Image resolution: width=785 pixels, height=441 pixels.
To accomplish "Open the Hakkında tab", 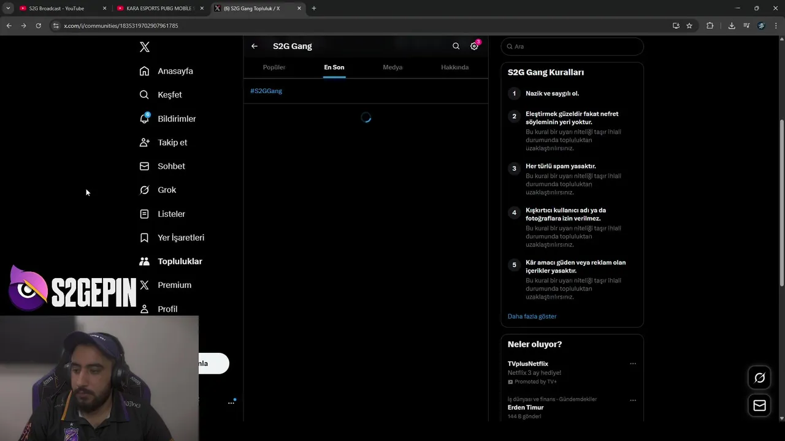I will (x=454, y=67).
